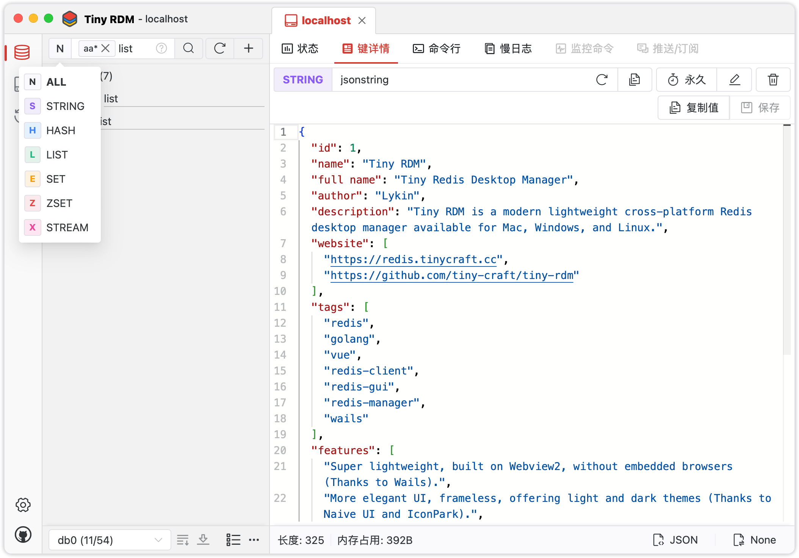799x558 pixels.
Task: Open the key type filter N dropdown
Action: [x=60, y=49]
